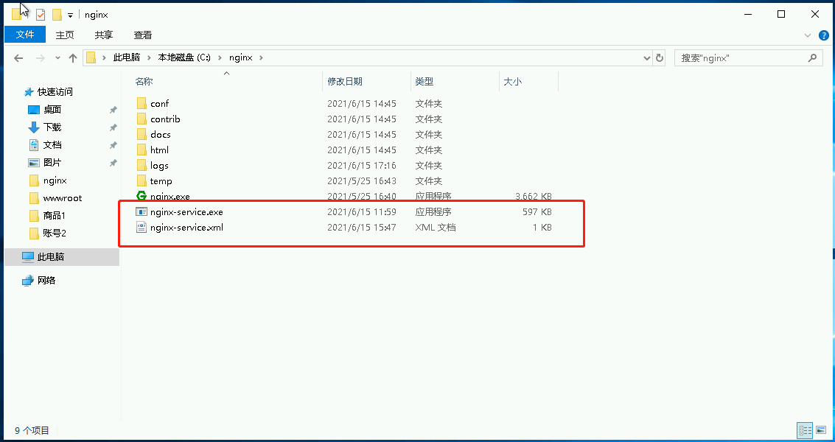Screen dimensions: 835x442
Task: Click the title bar folder icon
Action: click(17, 15)
